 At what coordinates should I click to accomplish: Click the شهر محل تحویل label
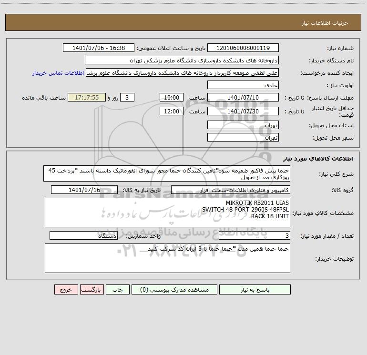coord(333,138)
